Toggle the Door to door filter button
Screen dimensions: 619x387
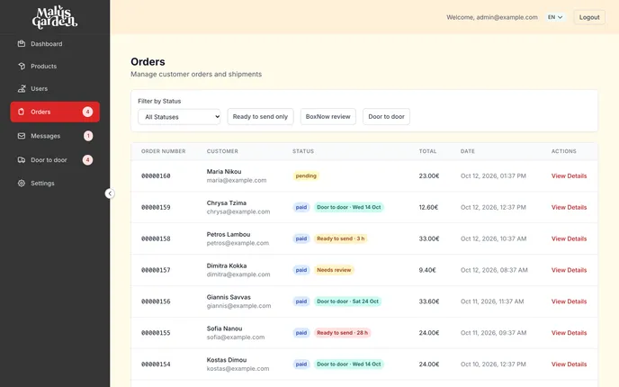[x=386, y=117]
